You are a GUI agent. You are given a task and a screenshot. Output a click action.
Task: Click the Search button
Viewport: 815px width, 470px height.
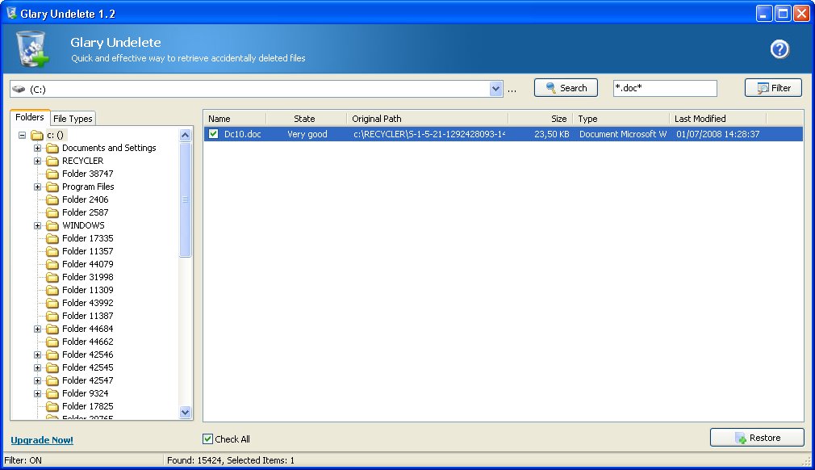pyautogui.click(x=566, y=88)
